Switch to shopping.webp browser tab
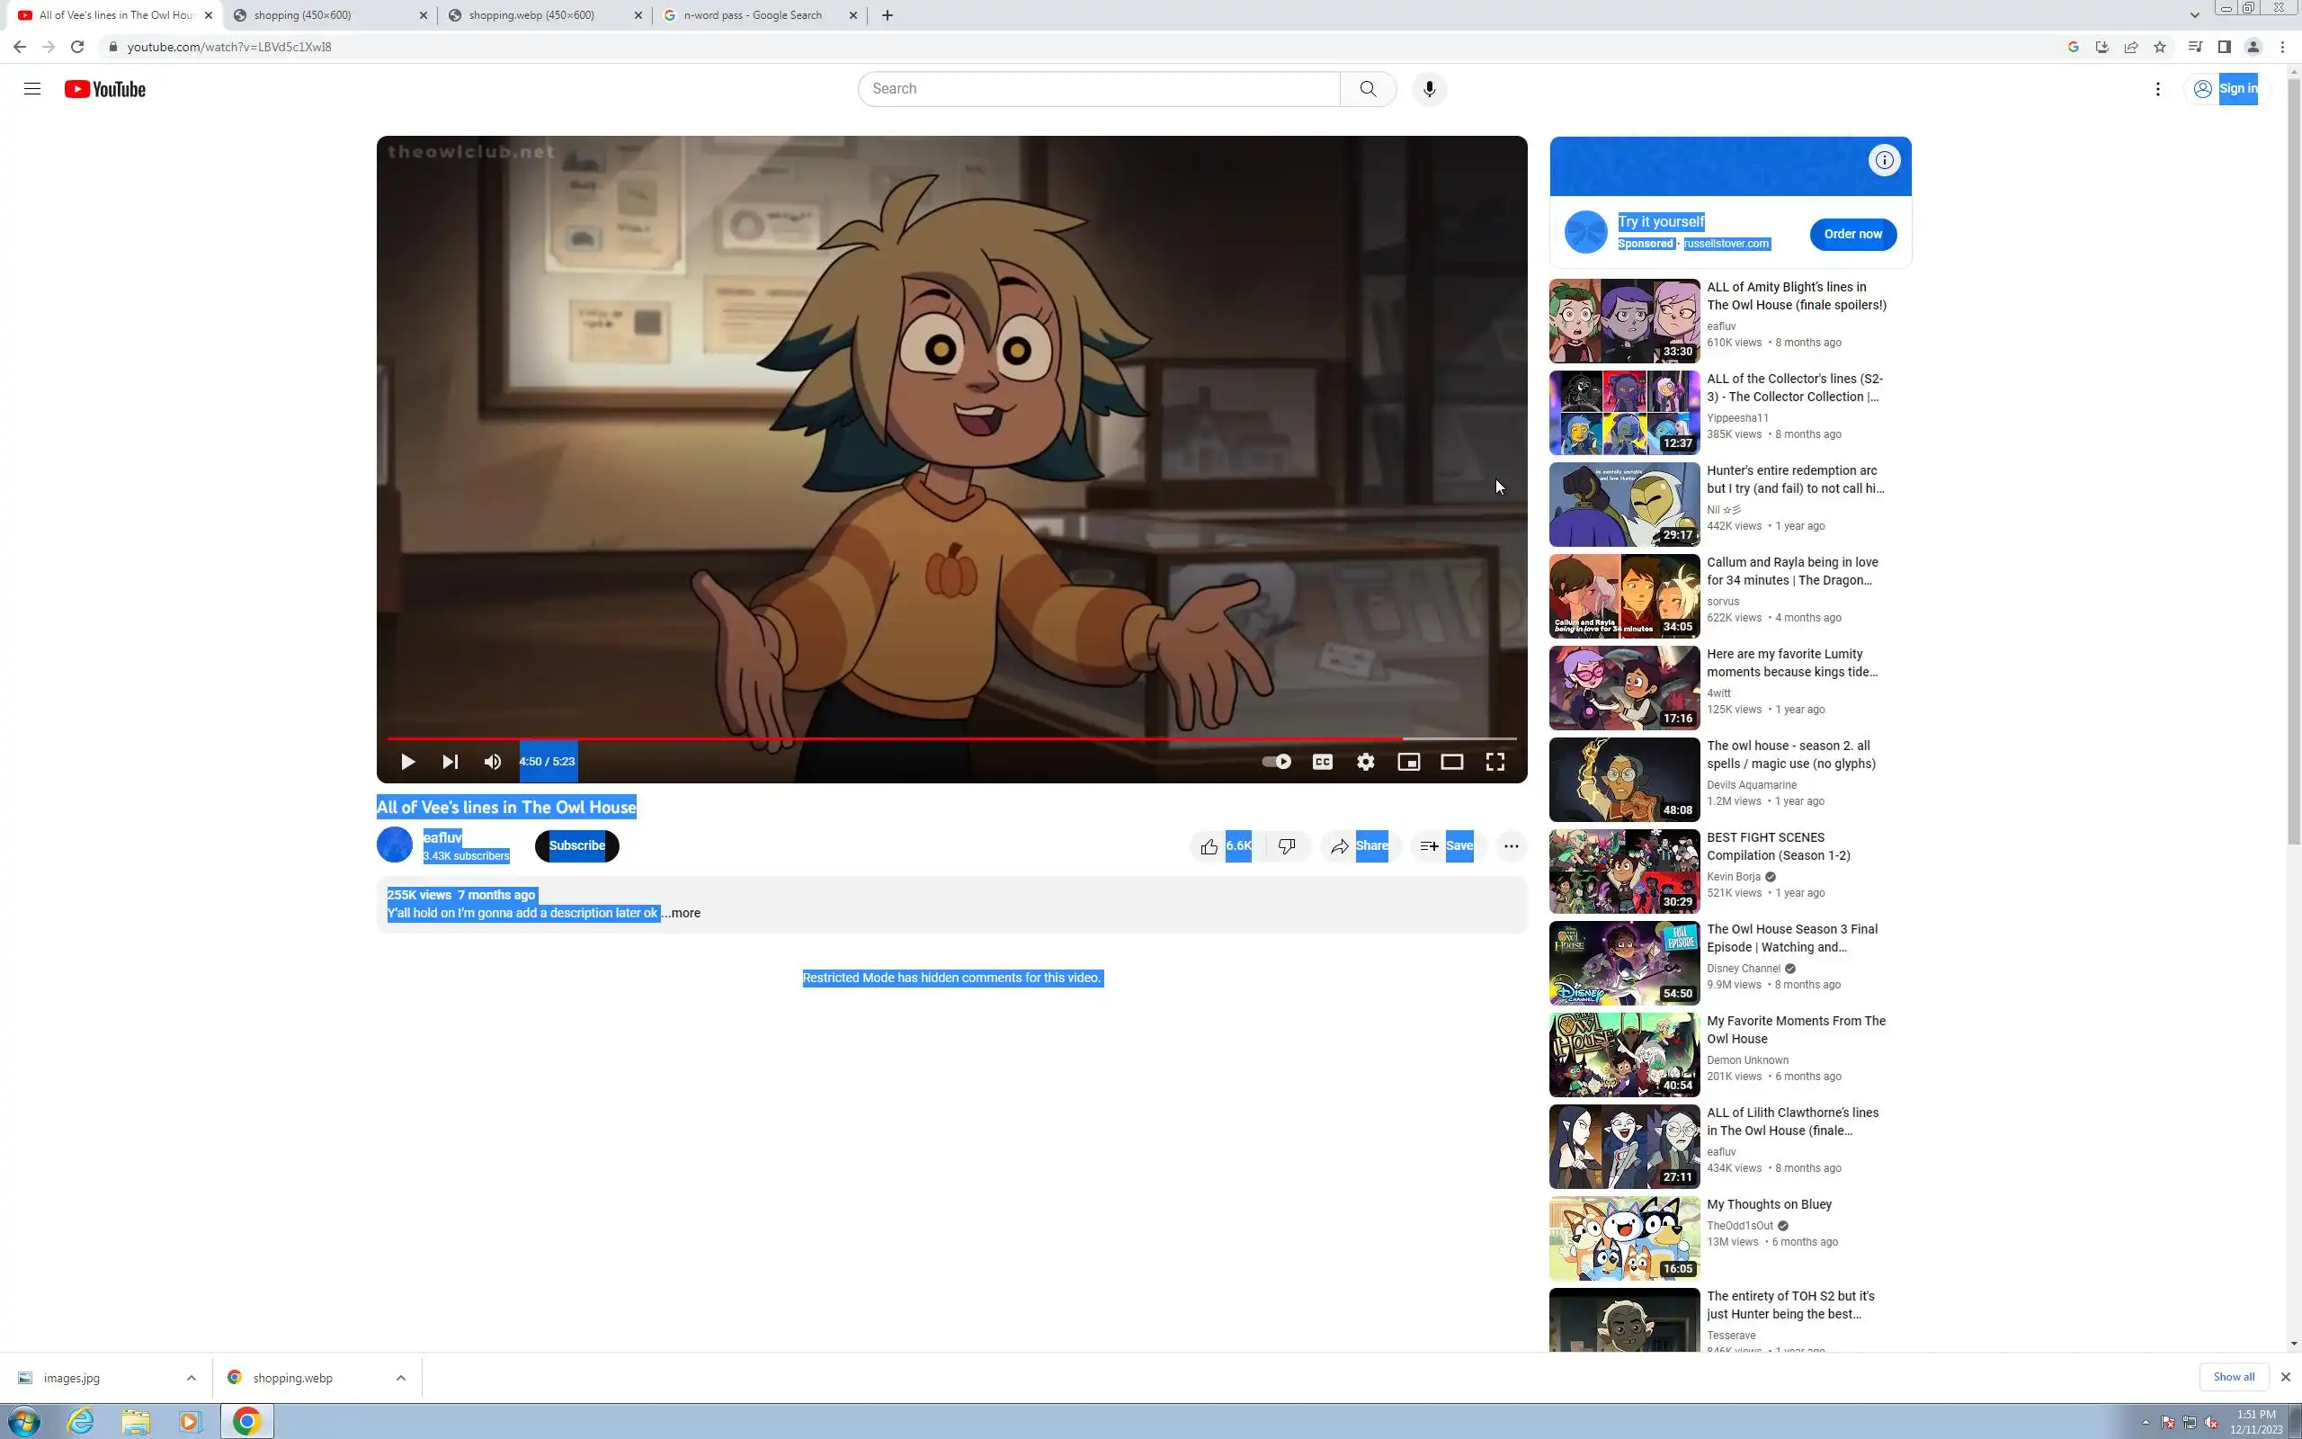This screenshot has width=2302, height=1439. pyautogui.click(x=532, y=15)
